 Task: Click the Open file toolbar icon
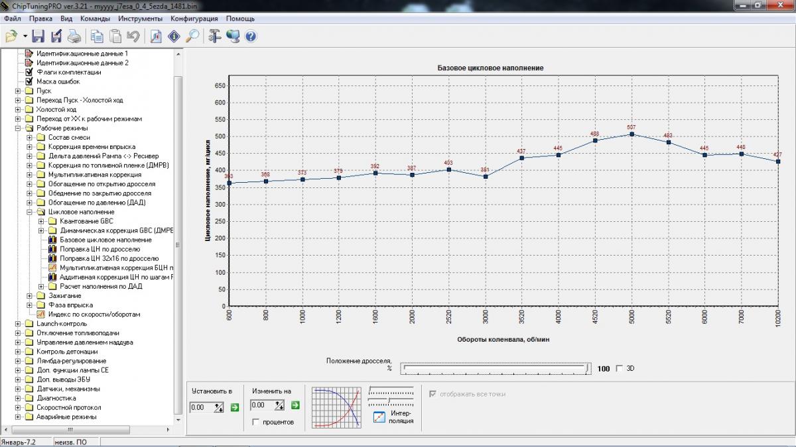pyautogui.click(x=11, y=36)
